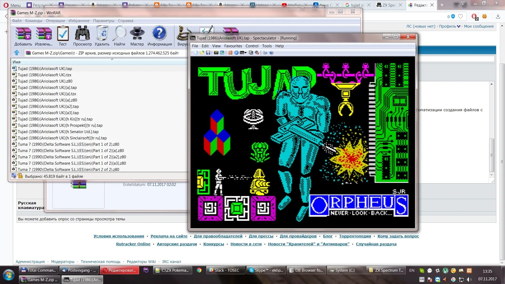Go up one folder in WinRAR
Screen dimensions: 505x284
coord(17,53)
